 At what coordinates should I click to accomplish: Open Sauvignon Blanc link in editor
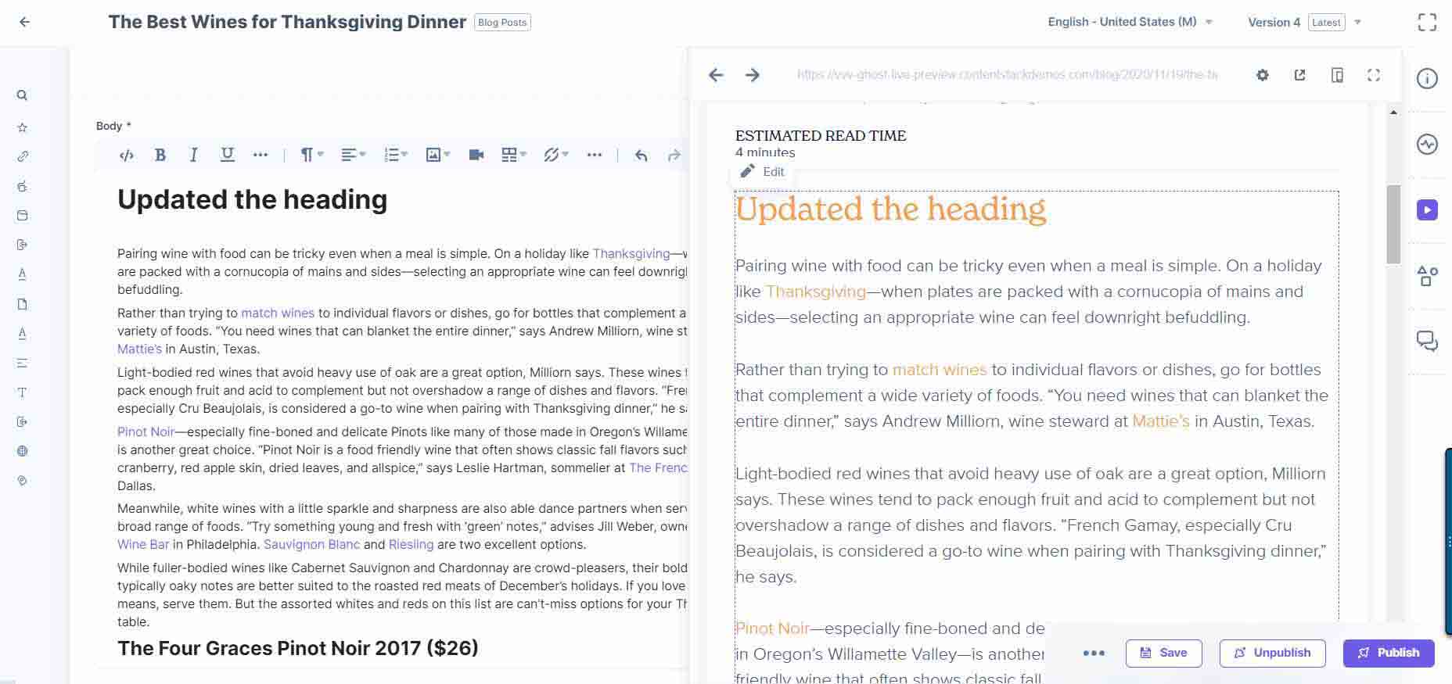point(311,544)
